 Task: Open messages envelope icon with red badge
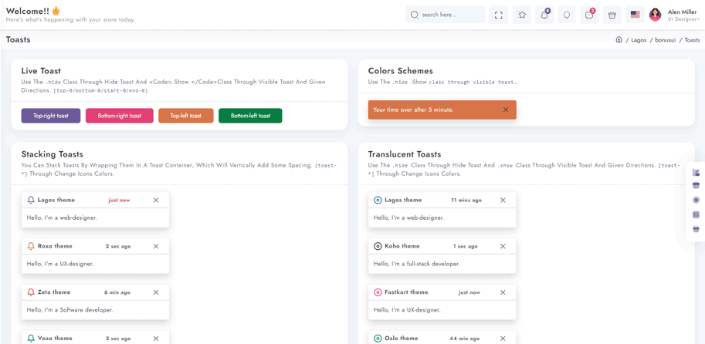589,15
